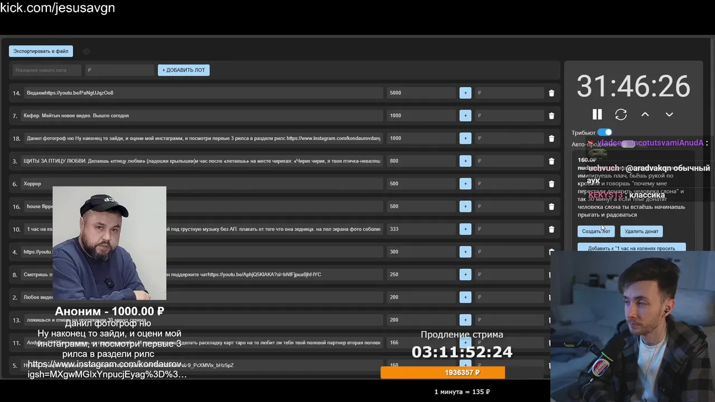Decrease timer using the down chevron

pyautogui.click(x=669, y=114)
